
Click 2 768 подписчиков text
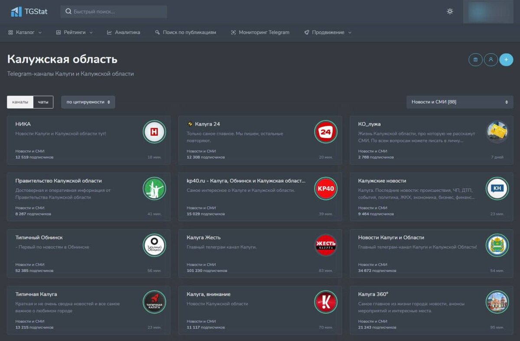(x=376, y=157)
